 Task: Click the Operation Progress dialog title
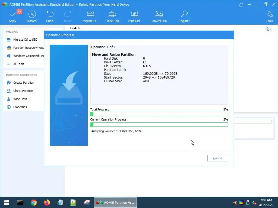click(x=60, y=35)
